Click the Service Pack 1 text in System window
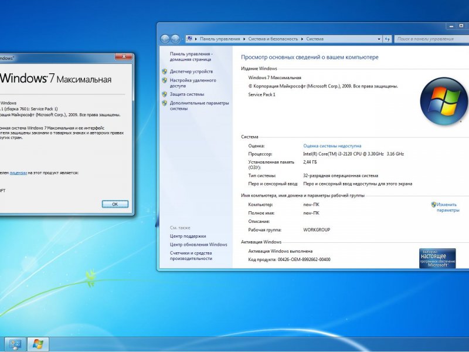 pyautogui.click(x=261, y=94)
